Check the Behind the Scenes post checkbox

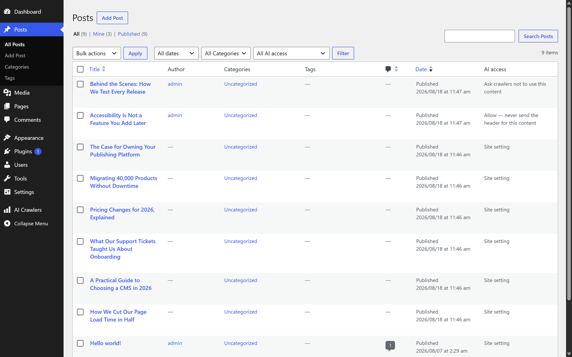coord(80,84)
